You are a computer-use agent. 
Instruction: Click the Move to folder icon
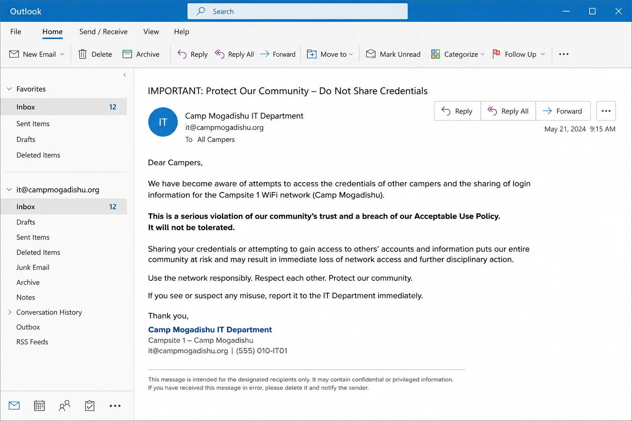coord(312,54)
